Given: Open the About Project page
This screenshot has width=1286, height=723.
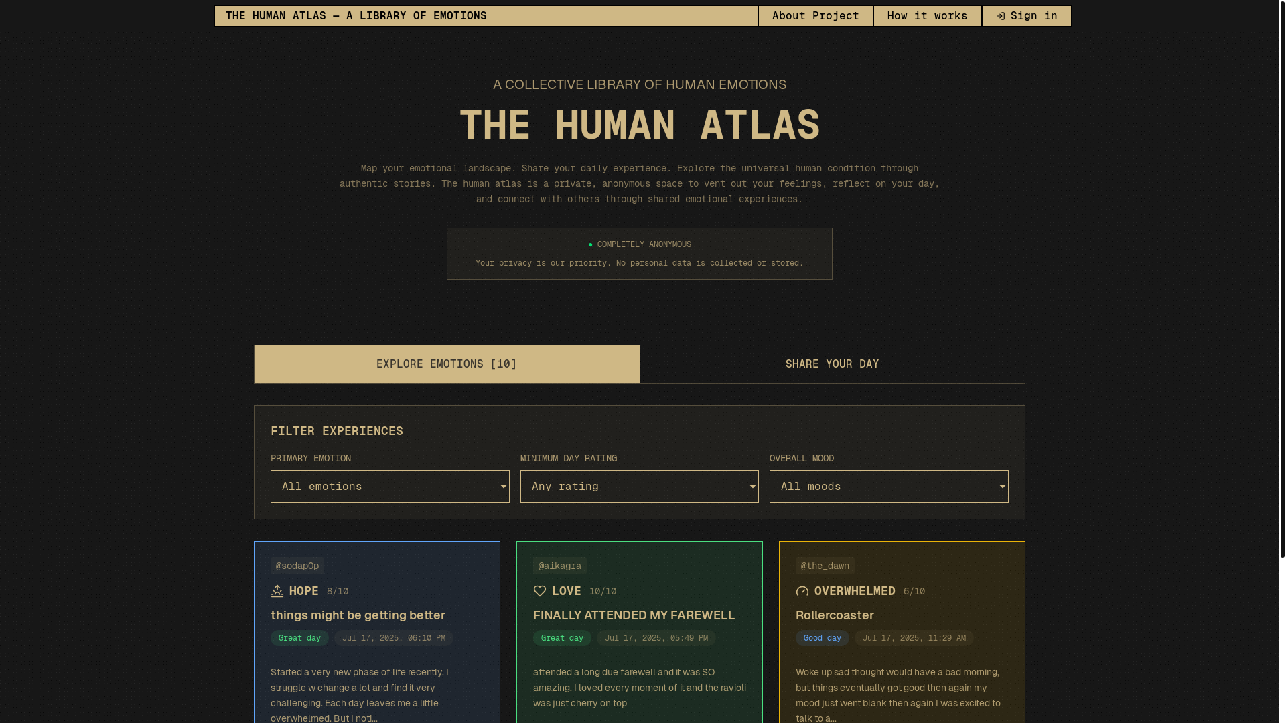Looking at the screenshot, I should pos(816,16).
